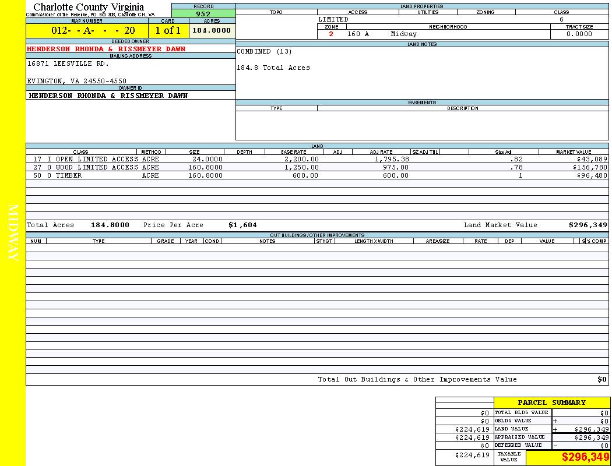
Task: Click the 'COMBINED (13)' land notes text
Action: point(264,52)
